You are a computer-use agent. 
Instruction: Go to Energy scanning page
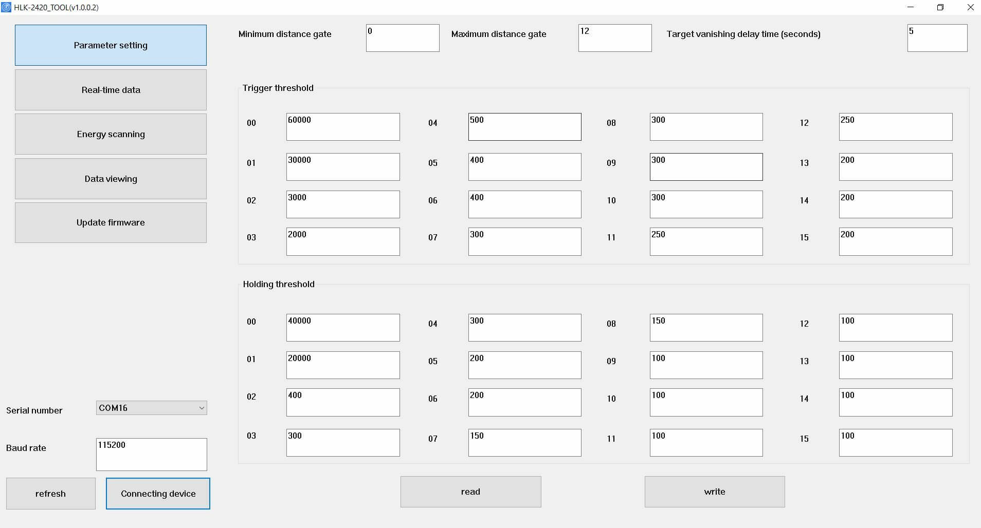111,134
